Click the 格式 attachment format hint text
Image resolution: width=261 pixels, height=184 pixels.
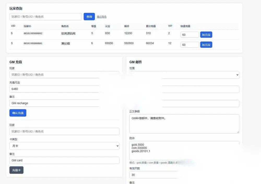(x=153, y=163)
